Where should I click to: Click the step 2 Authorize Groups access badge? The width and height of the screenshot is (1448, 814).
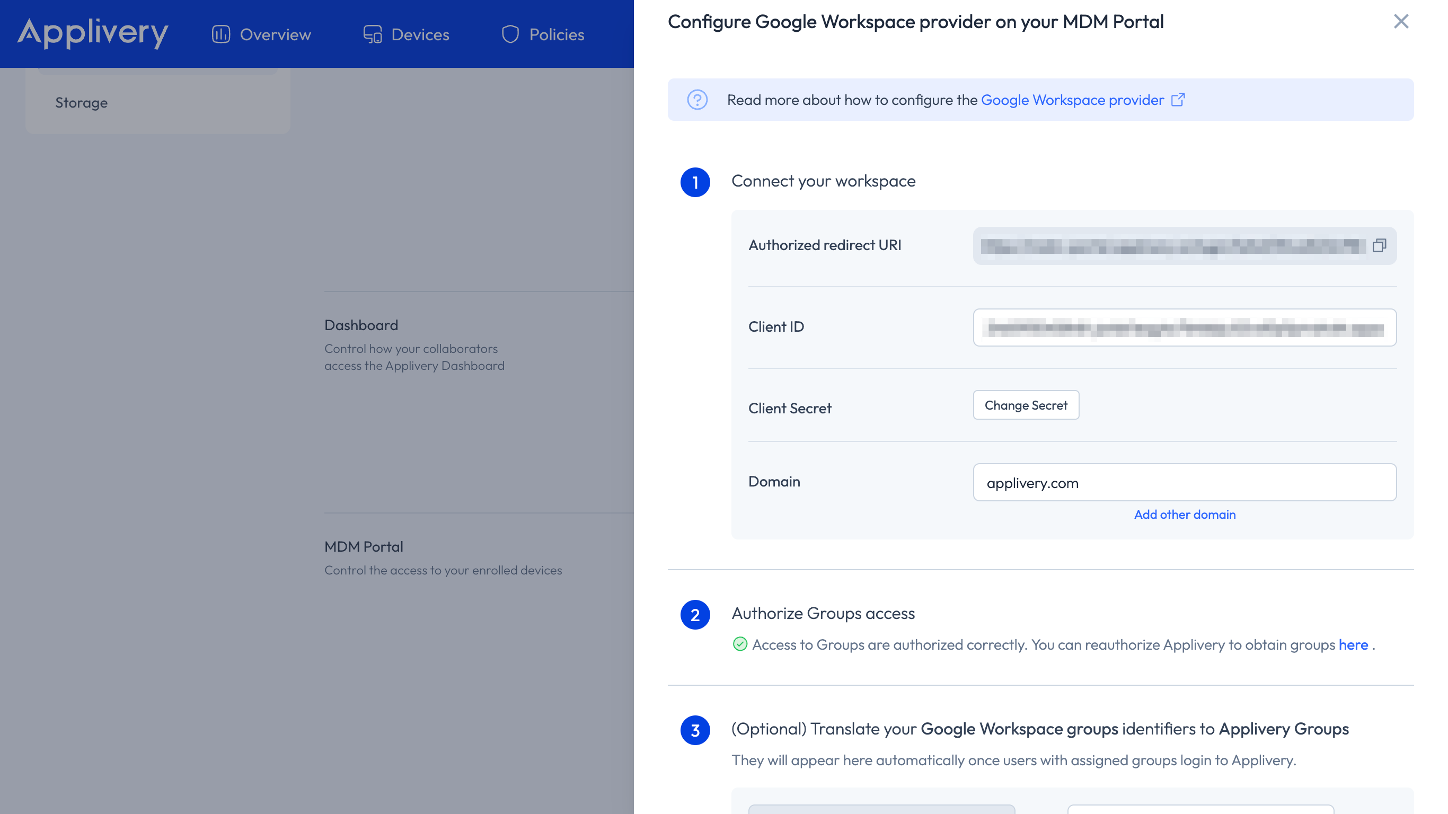696,615
